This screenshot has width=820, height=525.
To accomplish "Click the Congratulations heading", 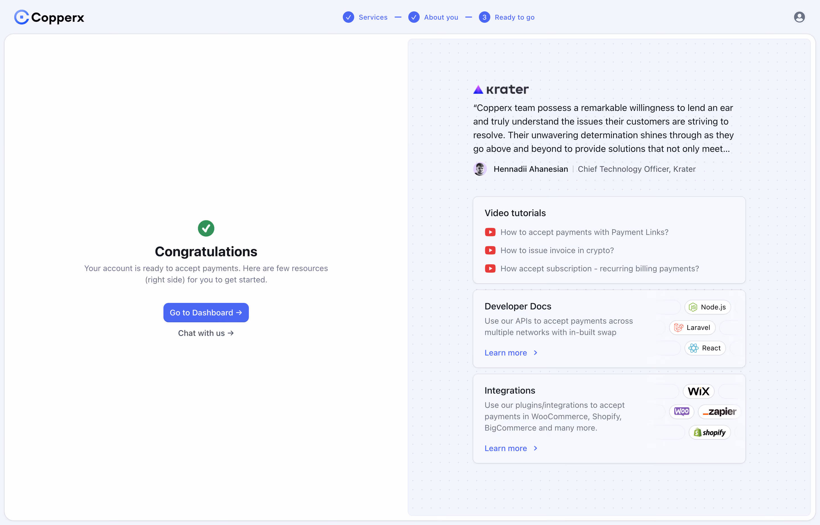I will (206, 252).
